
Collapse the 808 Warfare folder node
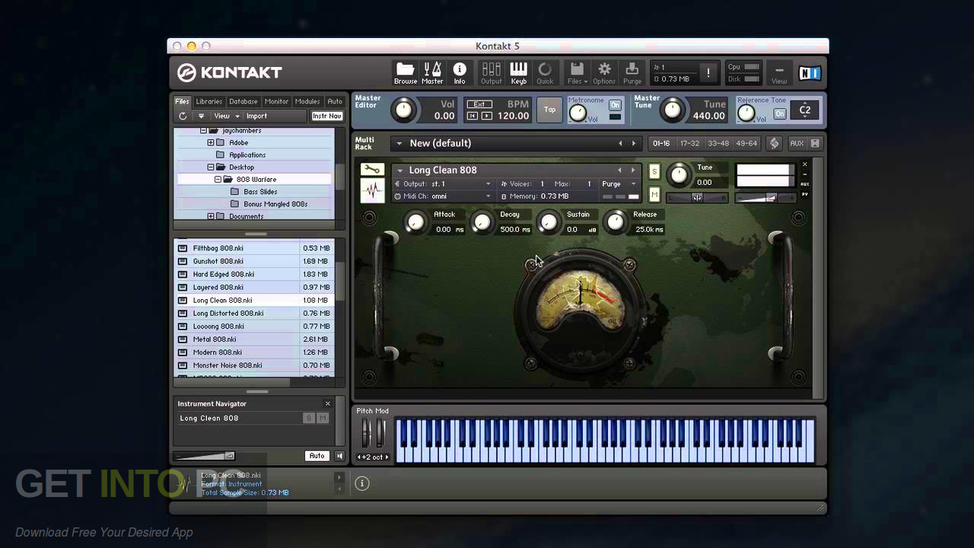(x=218, y=180)
